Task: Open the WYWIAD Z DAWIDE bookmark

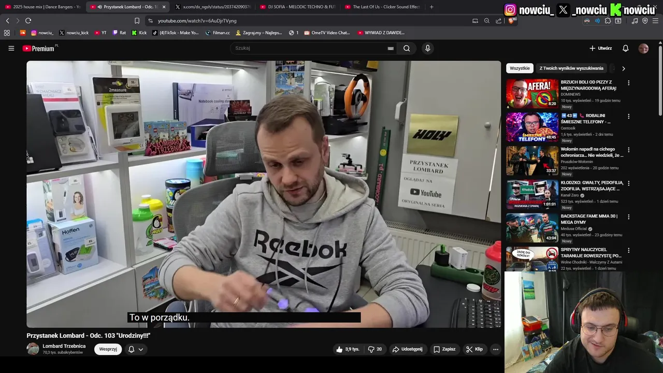Action: click(381, 33)
